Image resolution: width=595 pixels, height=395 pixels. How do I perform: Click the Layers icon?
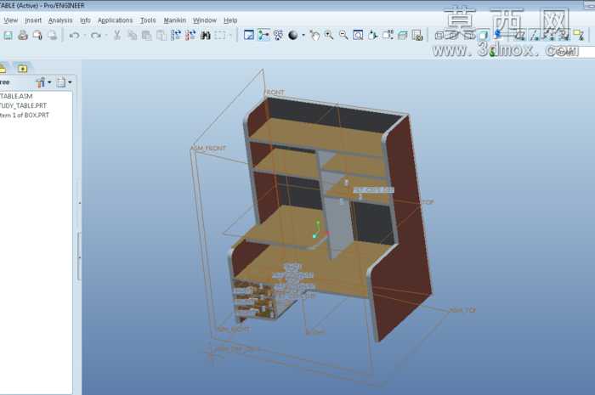tap(403, 36)
